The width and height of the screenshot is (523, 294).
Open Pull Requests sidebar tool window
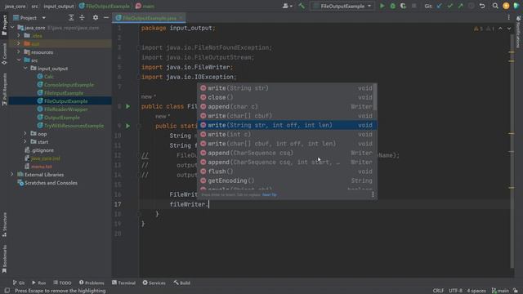click(4, 89)
